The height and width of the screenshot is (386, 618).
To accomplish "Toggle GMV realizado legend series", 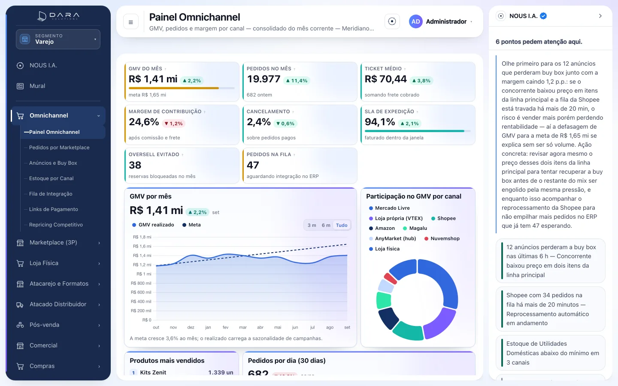I will click(153, 225).
